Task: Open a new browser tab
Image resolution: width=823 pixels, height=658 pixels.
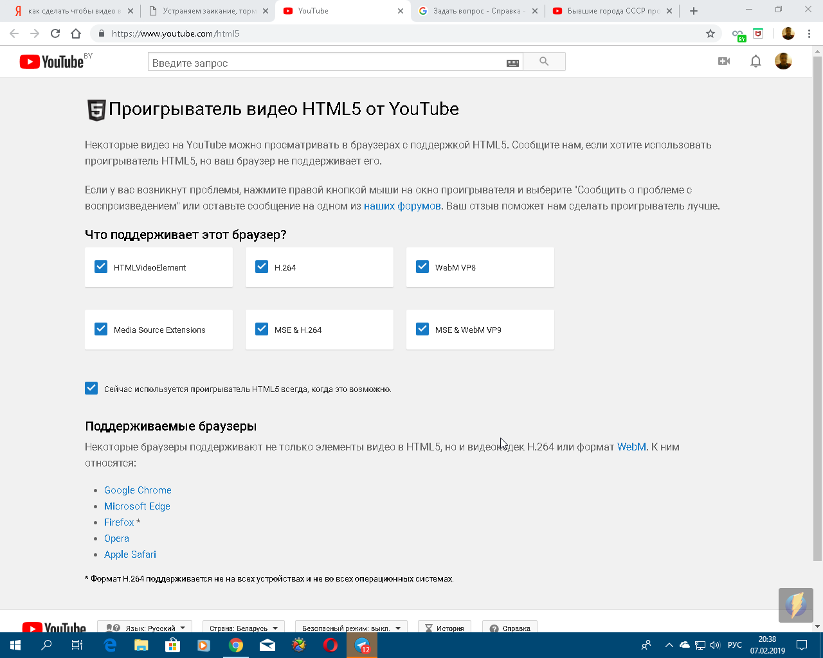Action: 693,11
